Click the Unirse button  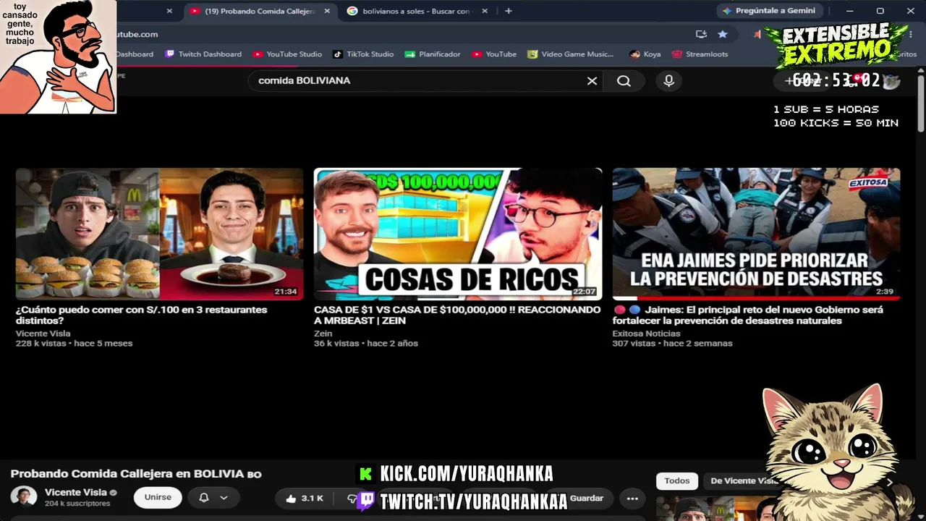(x=158, y=498)
